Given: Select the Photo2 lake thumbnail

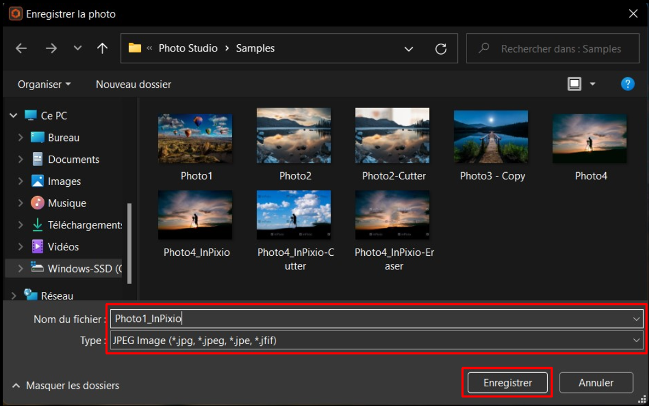Looking at the screenshot, I should tap(294, 136).
